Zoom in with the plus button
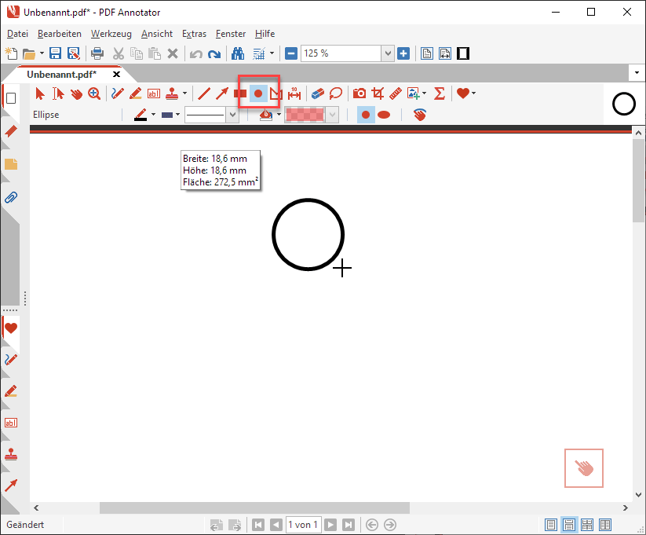The image size is (646, 535). 403,53
